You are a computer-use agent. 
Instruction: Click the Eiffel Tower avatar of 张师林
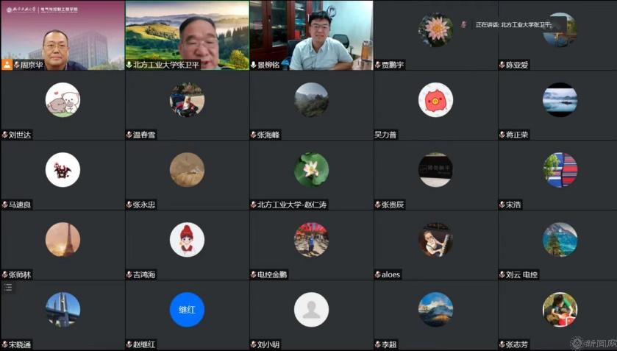point(63,240)
